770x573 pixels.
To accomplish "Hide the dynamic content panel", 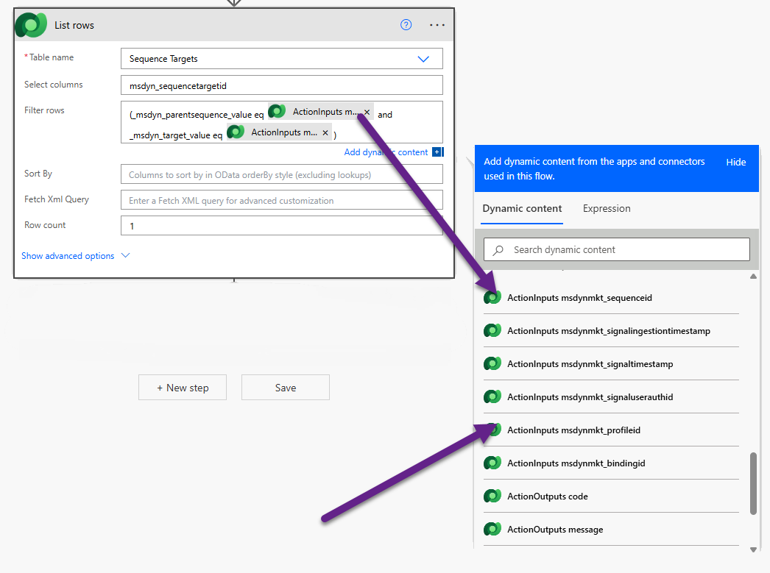I will 735,163.
